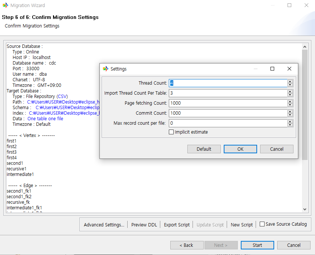Increase Max record count per file value

point(290,121)
